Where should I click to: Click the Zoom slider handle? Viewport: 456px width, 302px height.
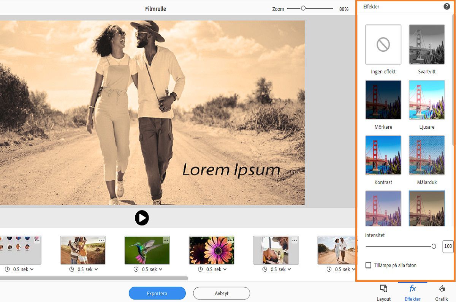303,8
